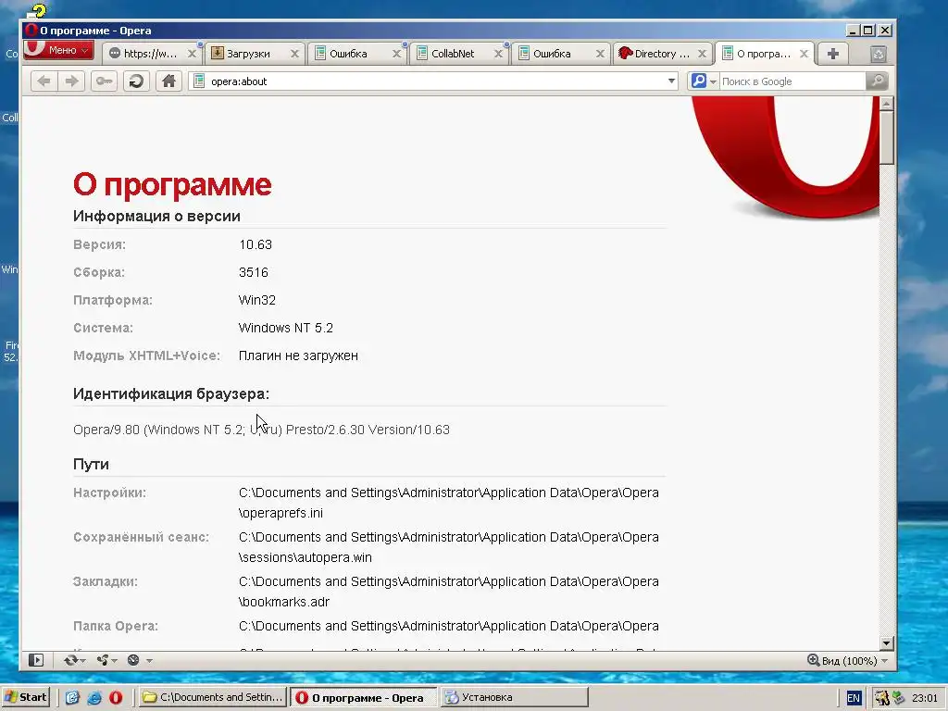Open the Windows Start button
The width and height of the screenshot is (948, 711).
coord(26,697)
